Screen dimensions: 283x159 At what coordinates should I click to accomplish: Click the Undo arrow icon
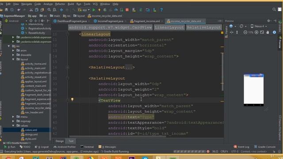tap(19, 10)
